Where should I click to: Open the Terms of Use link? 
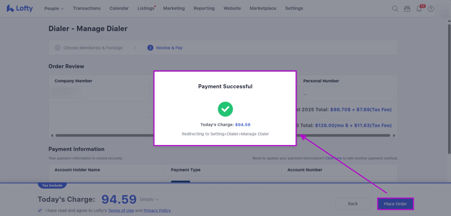pos(121,210)
